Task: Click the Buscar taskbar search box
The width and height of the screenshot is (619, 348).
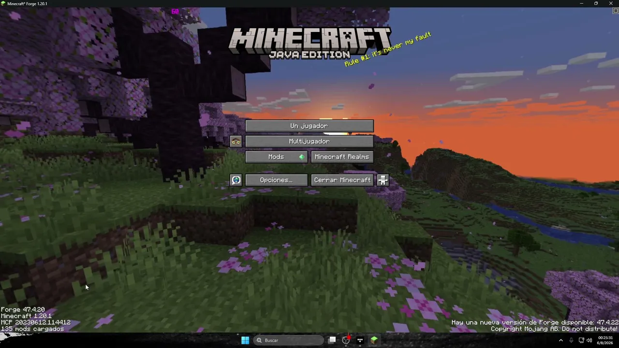Action: pyautogui.click(x=289, y=340)
